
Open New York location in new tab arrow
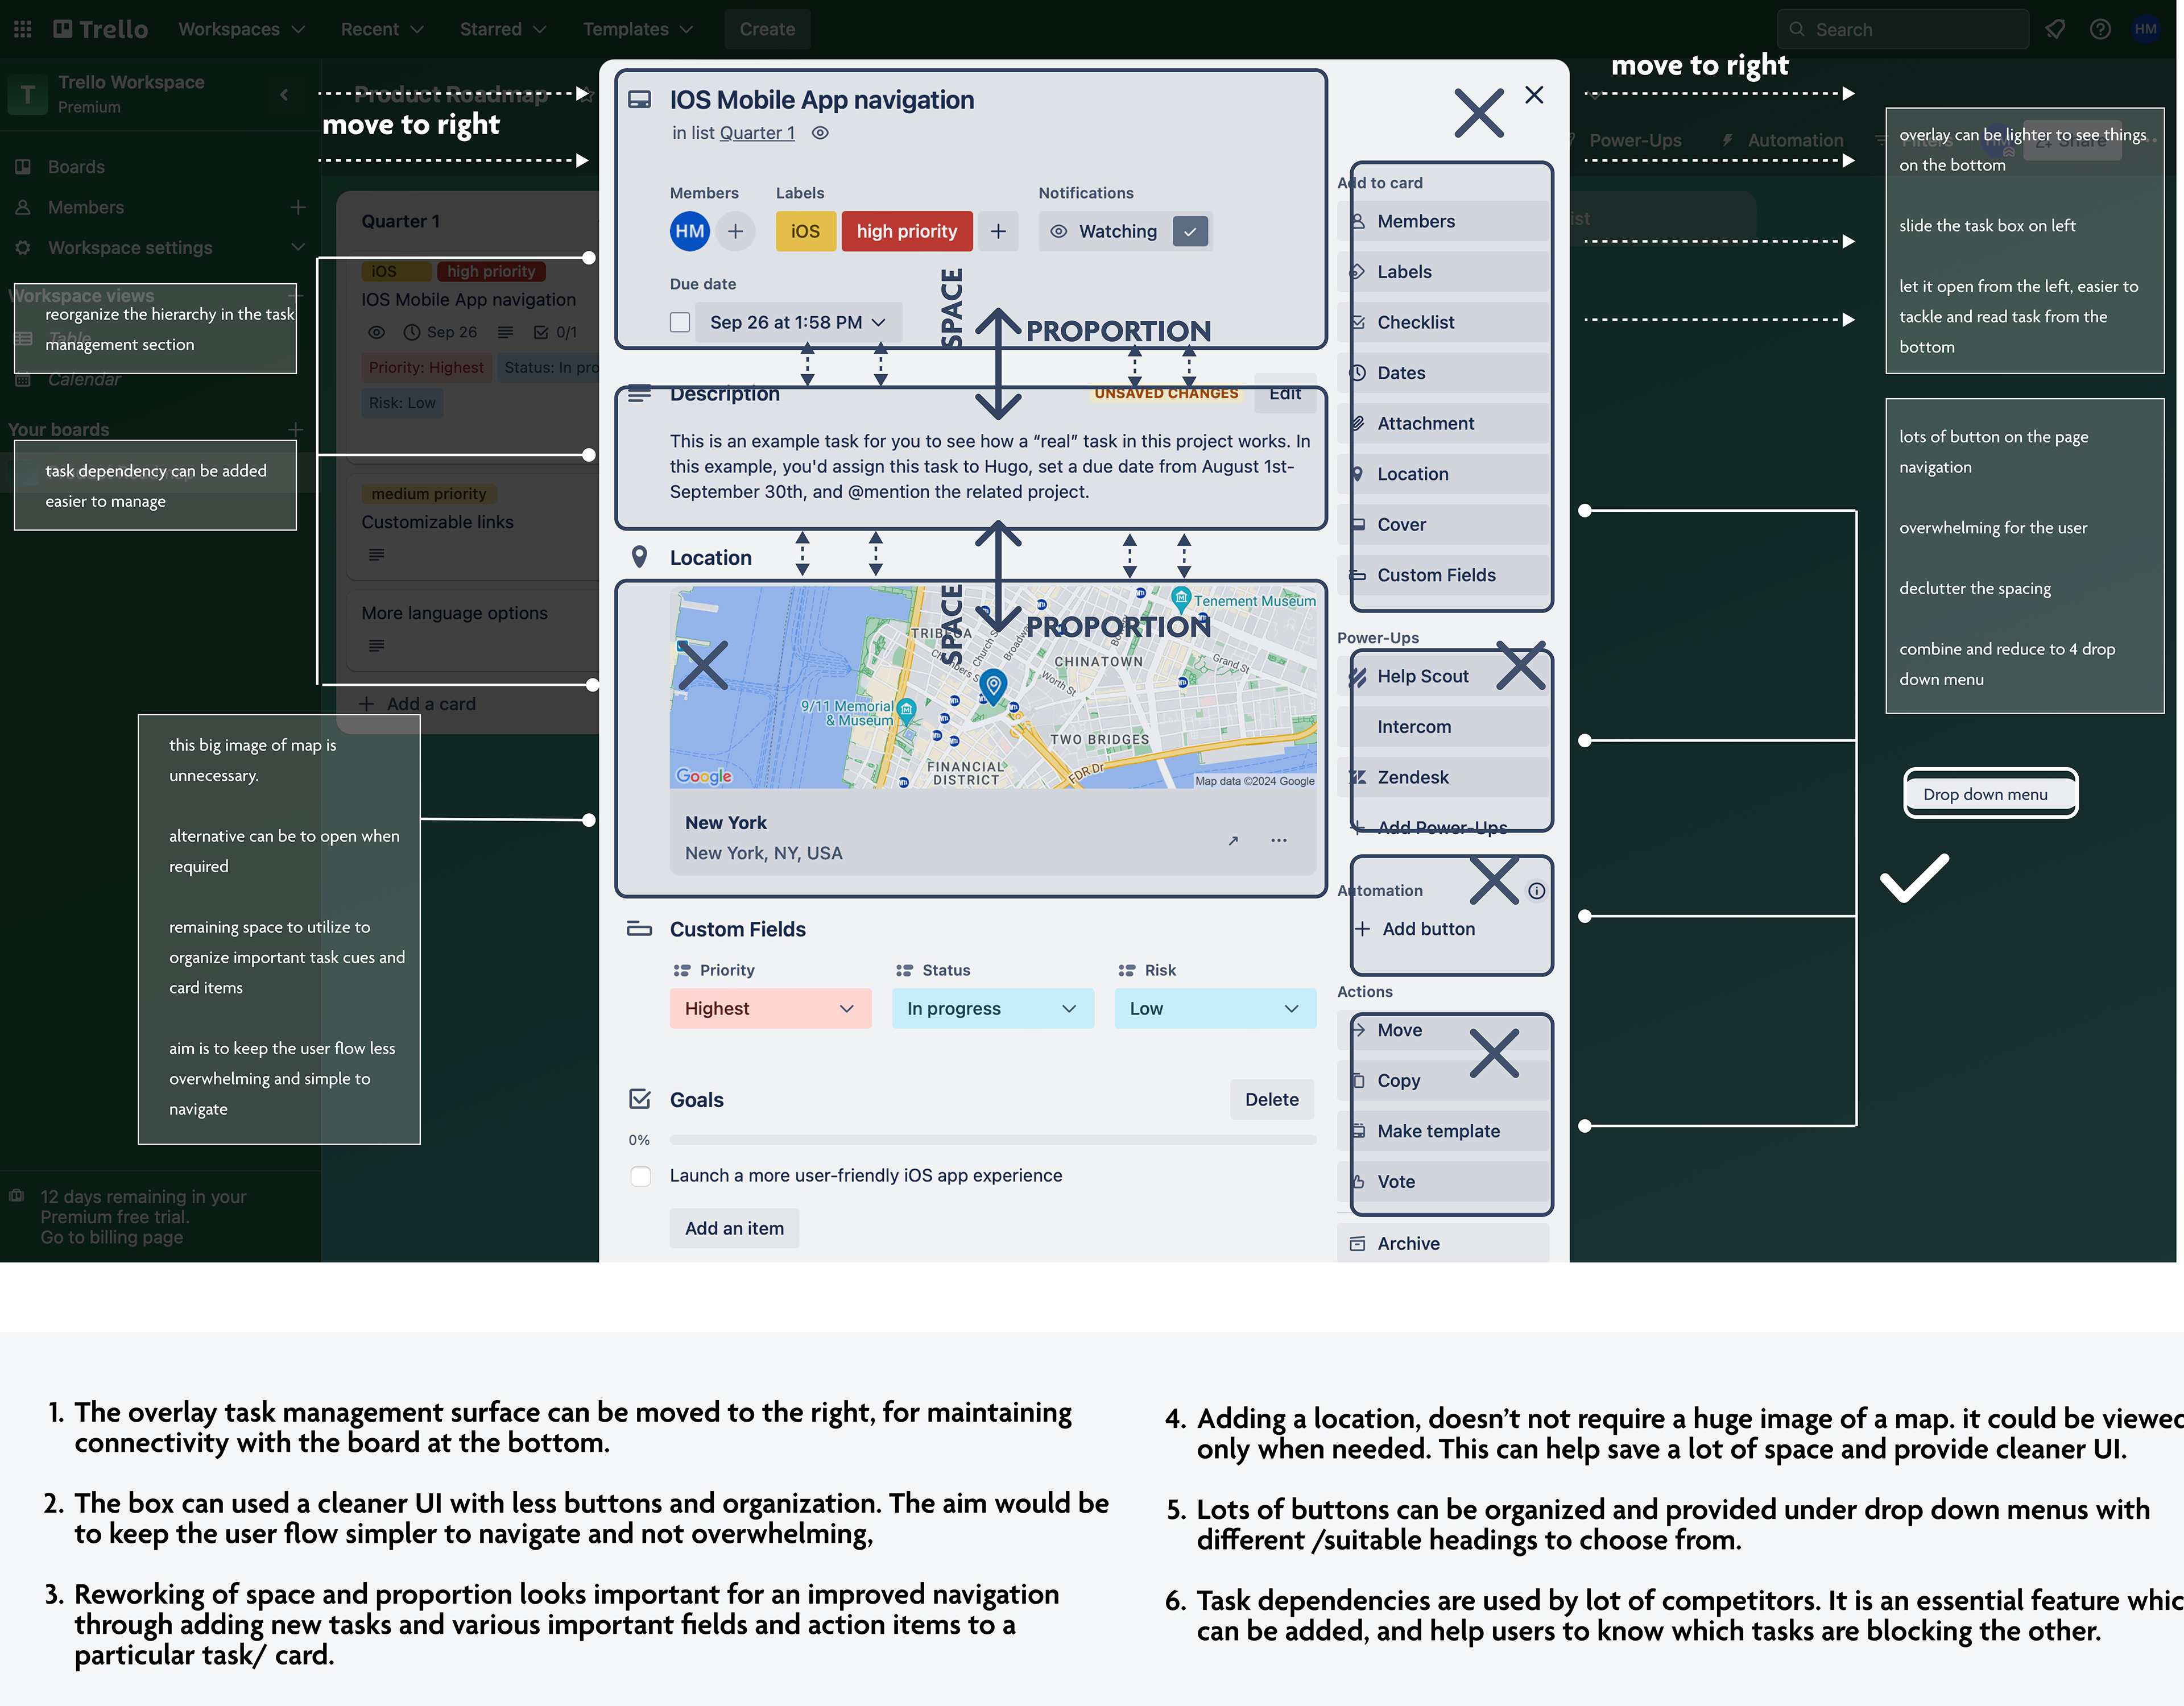1233,840
